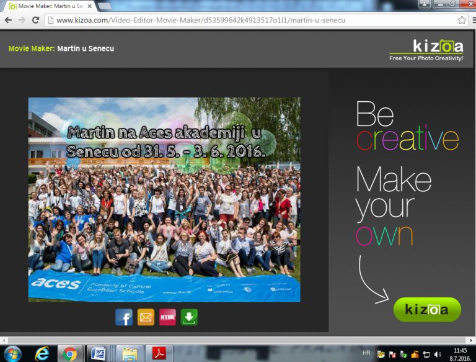This screenshot has height=362, width=476.
Task: Go back to the previous page
Action: pyautogui.click(x=8, y=20)
